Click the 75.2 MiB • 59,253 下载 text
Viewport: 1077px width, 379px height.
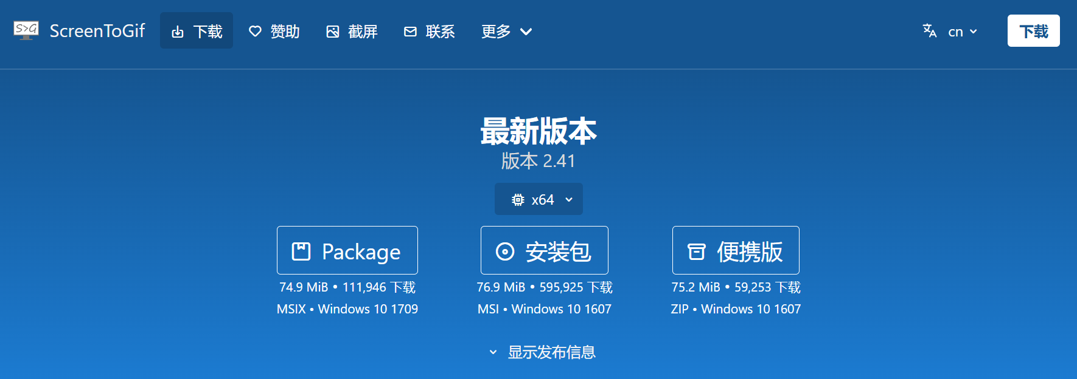736,287
